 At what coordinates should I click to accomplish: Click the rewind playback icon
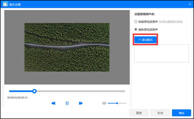coord(53,103)
